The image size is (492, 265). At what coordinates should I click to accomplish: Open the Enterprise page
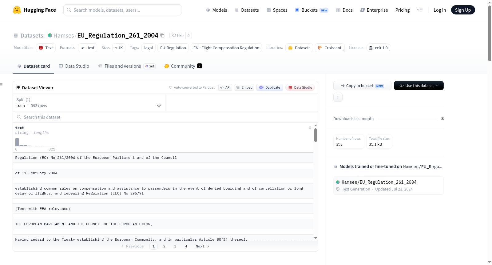[374, 10]
